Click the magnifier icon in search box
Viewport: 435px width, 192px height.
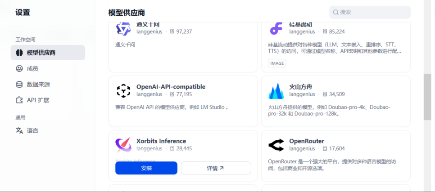point(335,12)
